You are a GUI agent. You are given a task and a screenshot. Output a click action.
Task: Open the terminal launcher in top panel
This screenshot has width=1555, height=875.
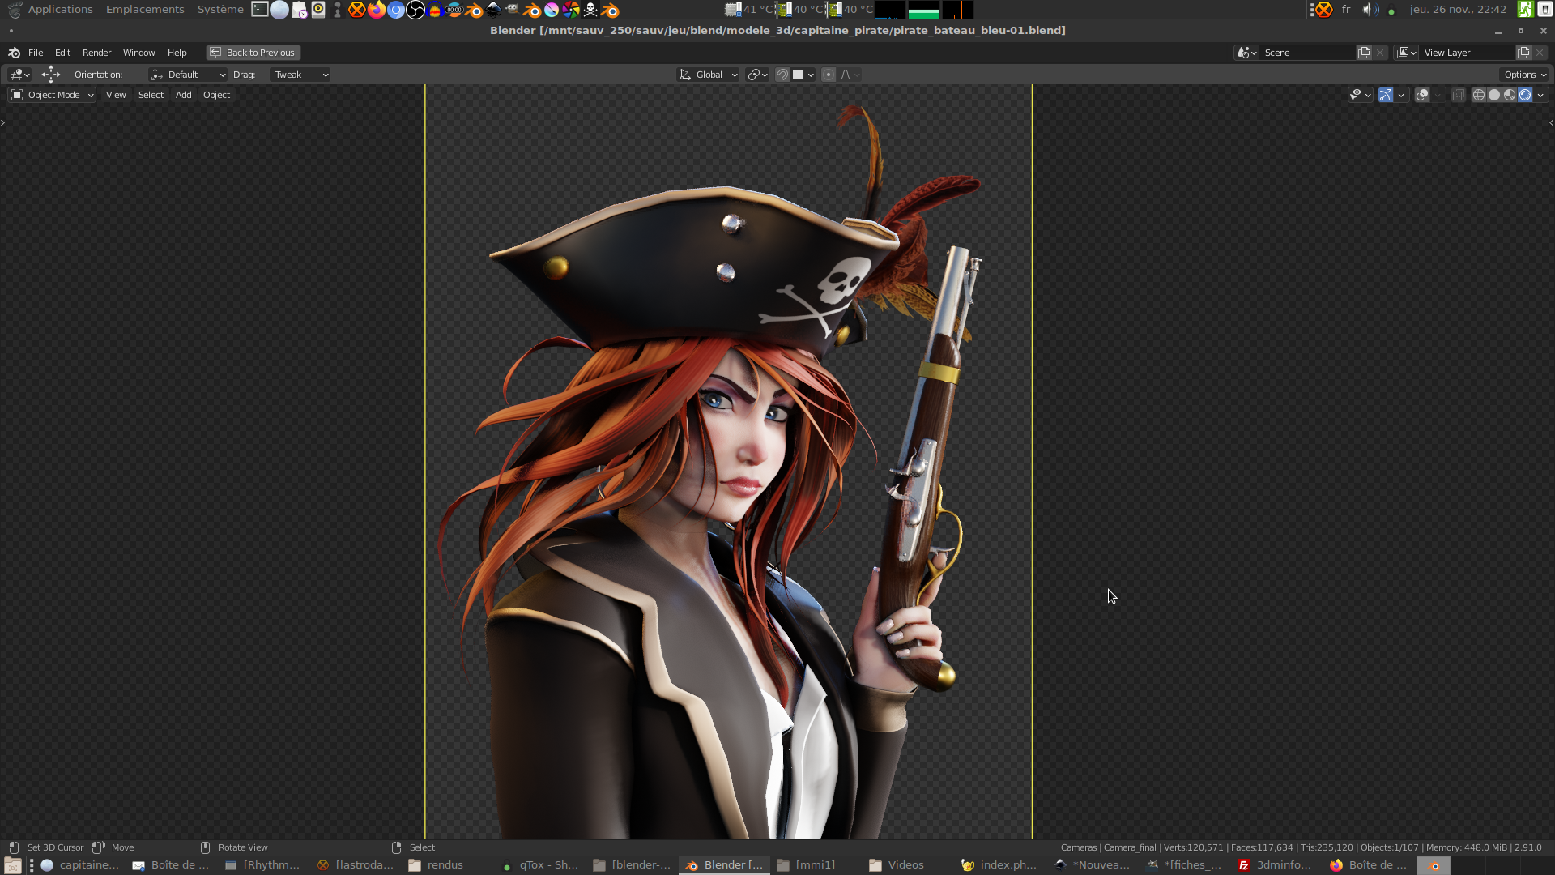pos(260,10)
